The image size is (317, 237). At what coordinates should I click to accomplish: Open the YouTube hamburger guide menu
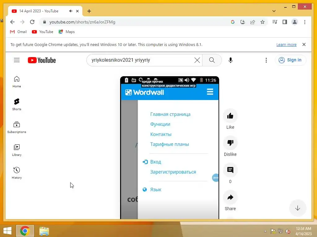(17, 60)
